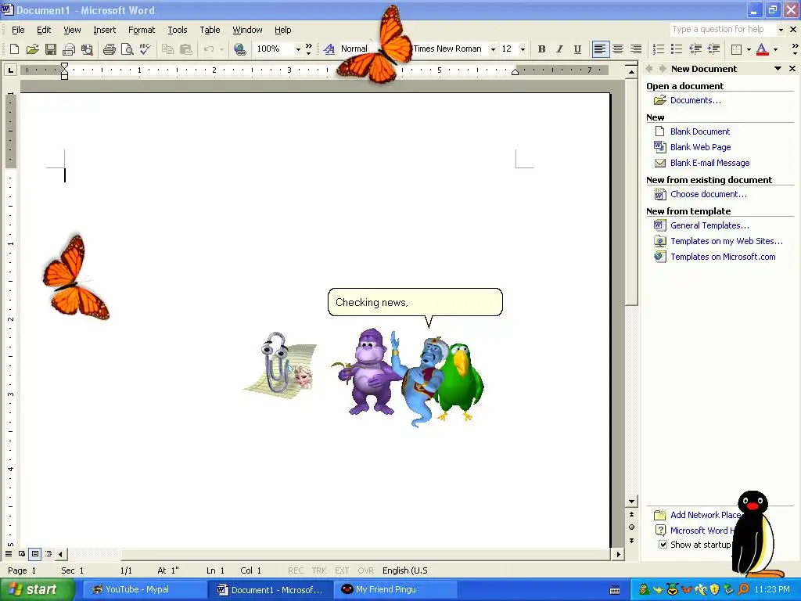
Task: Expand the Formatting toolbar options chevron
Action: point(795,49)
